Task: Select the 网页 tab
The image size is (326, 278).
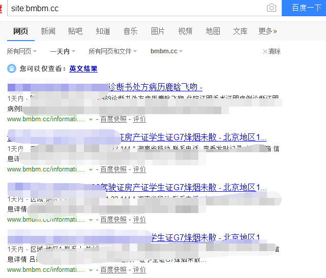Action: [x=20, y=31]
